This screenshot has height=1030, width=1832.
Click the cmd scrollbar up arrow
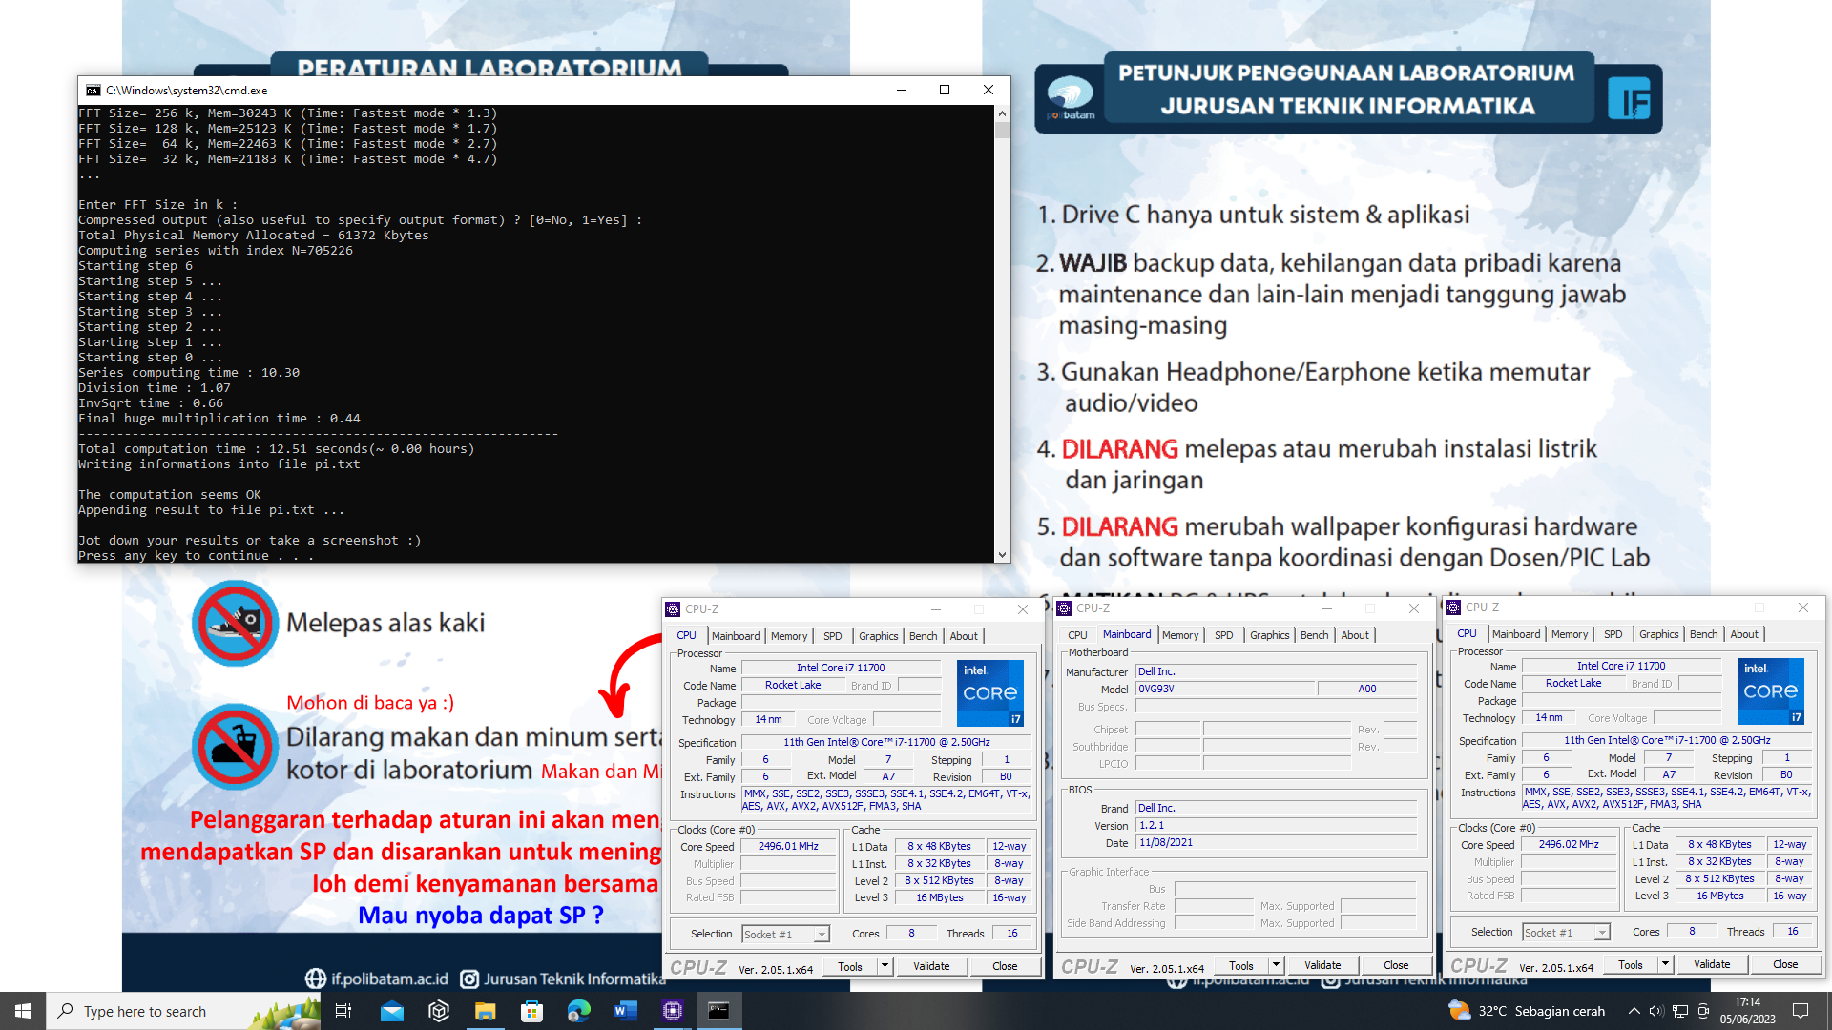coord(1002,113)
